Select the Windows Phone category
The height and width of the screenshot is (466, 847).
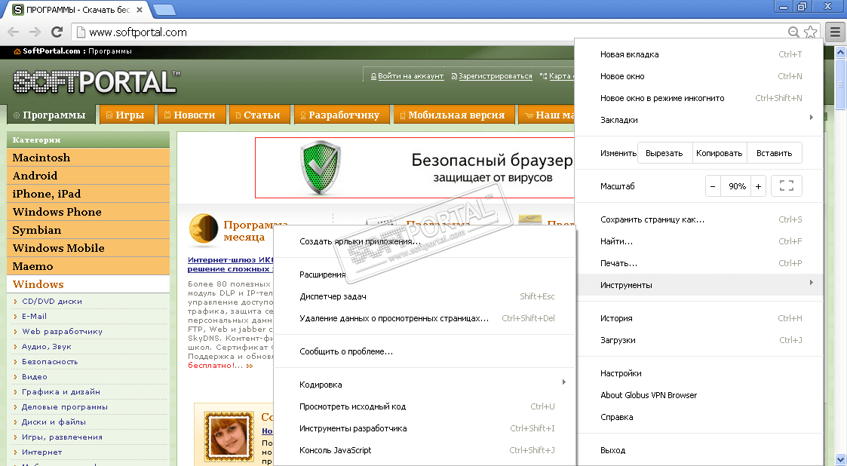[x=88, y=212]
